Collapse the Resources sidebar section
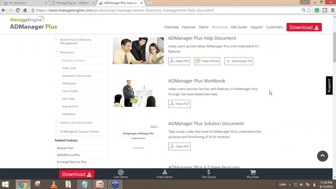The image size is (336, 189). (67, 52)
